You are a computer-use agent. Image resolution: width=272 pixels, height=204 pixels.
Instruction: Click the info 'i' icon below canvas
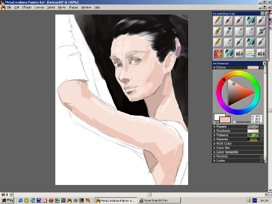[x=7, y=194]
